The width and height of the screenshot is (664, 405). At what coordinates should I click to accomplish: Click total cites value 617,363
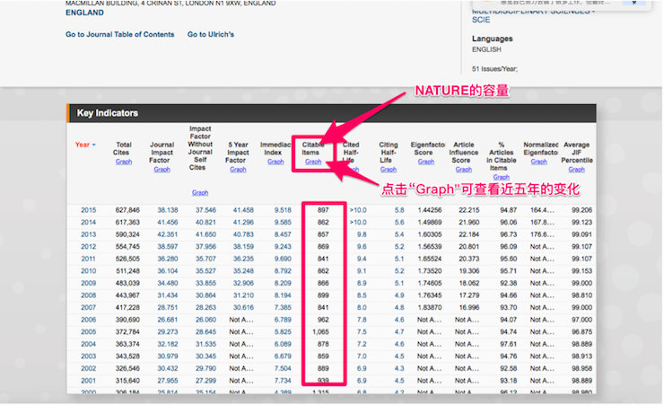pyautogui.click(x=127, y=223)
